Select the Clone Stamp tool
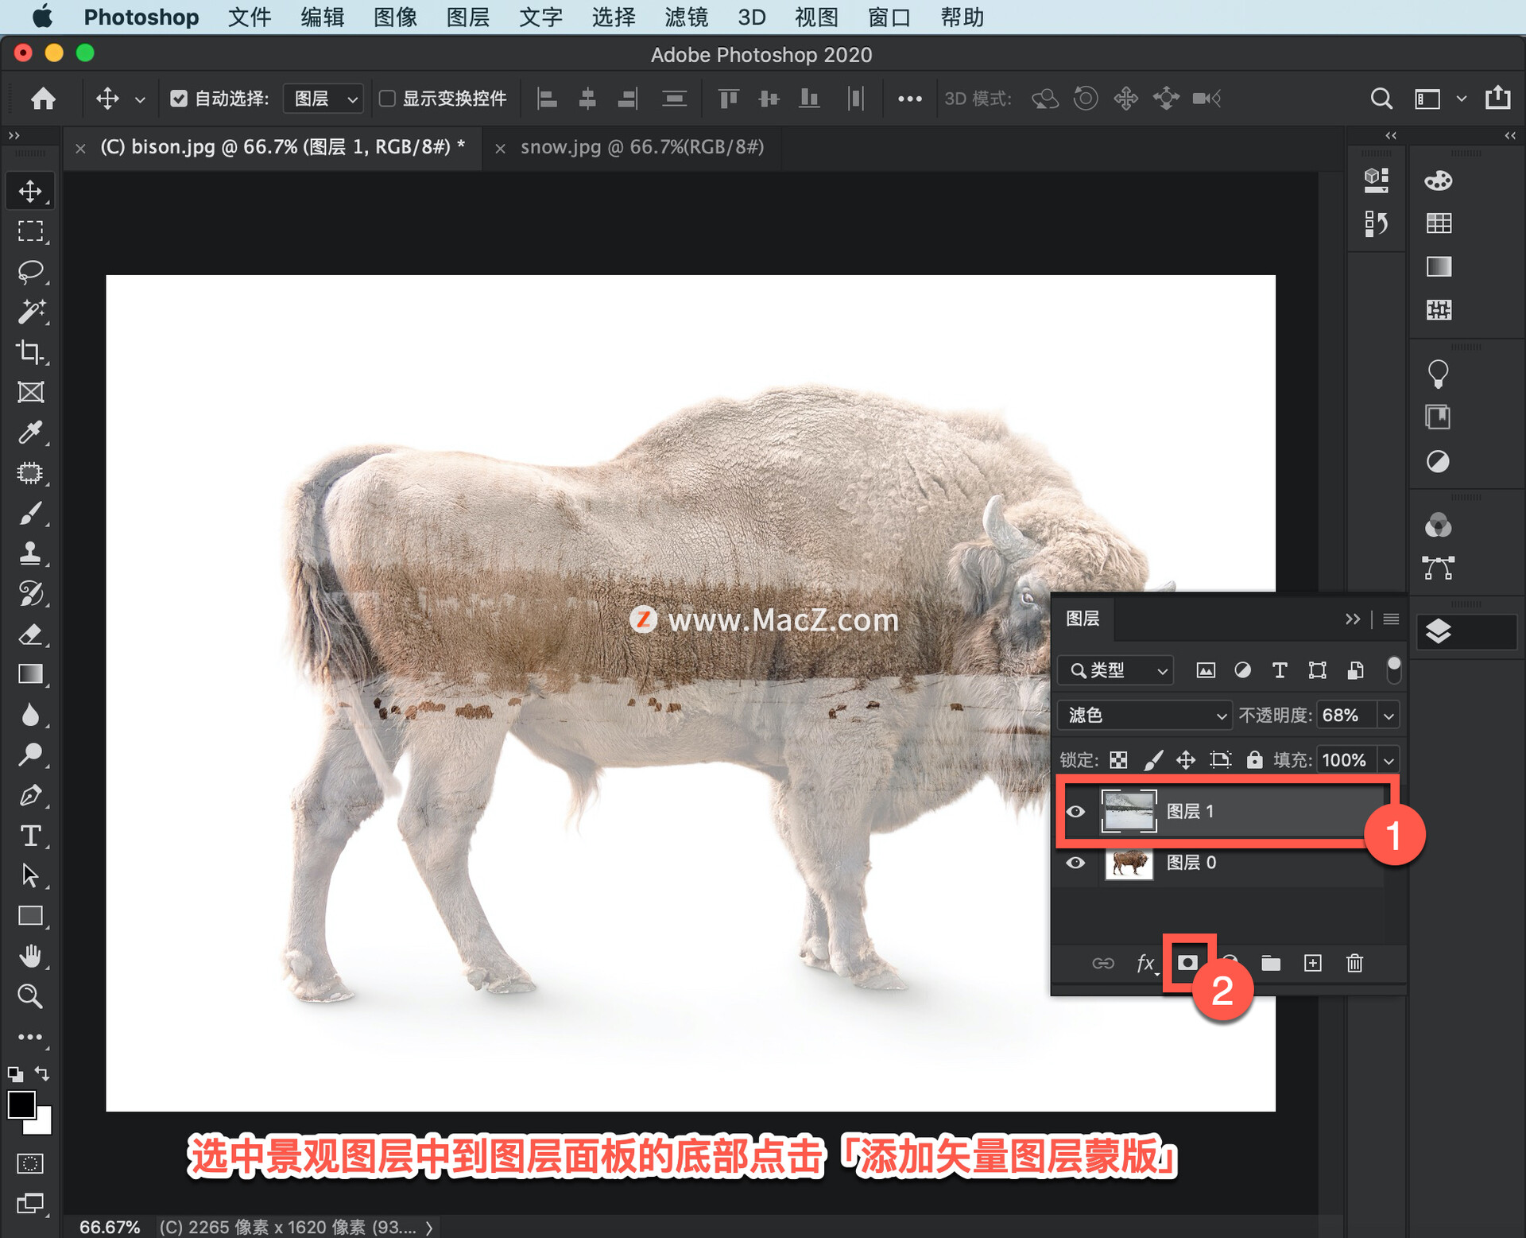This screenshot has width=1526, height=1238. (x=30, y=553)
